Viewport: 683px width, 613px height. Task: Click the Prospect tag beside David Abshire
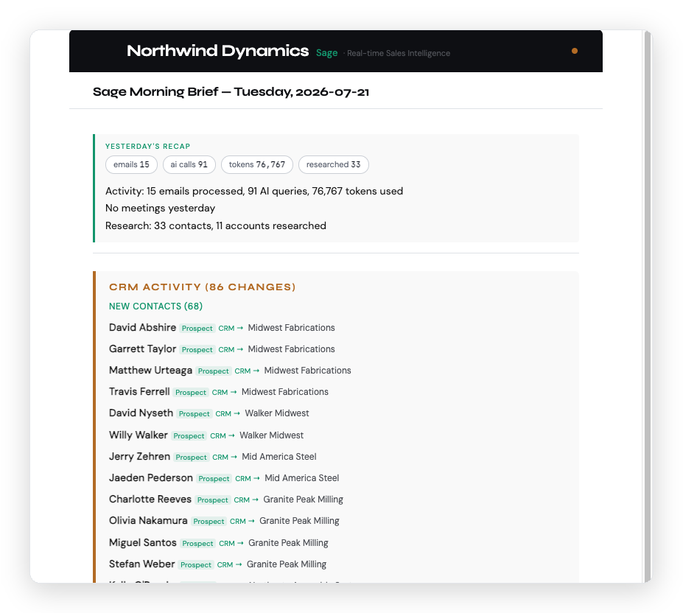(197, 329)
